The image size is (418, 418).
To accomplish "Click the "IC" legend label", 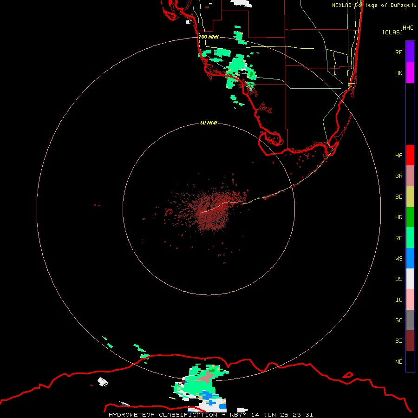I will [398, 300].
